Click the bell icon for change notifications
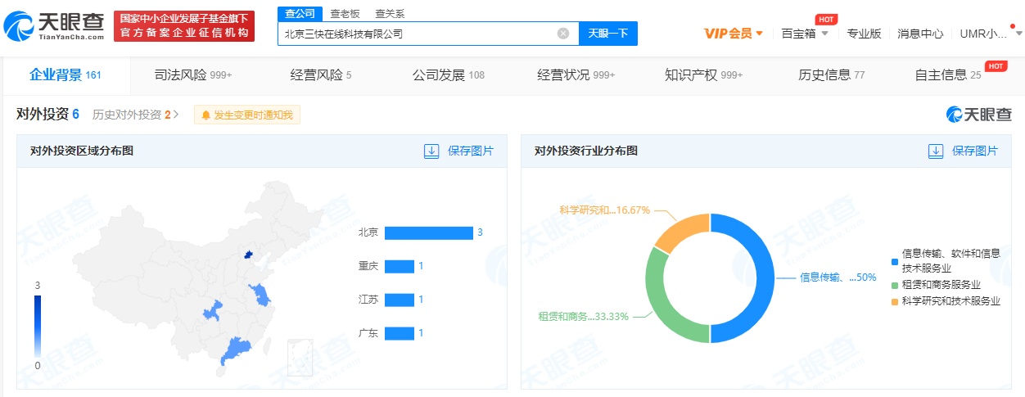This screenshot has height=397, width=1025. (x=205, y=115)
